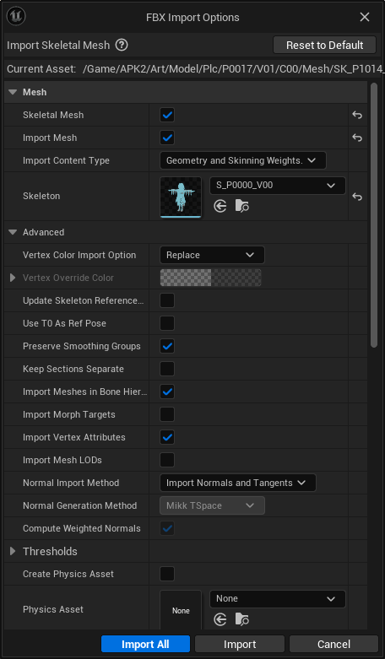Toggle Preserve Smoothing Groups checkbox
The width and height of the screenshot is (385, 659).
pos(167,346)
